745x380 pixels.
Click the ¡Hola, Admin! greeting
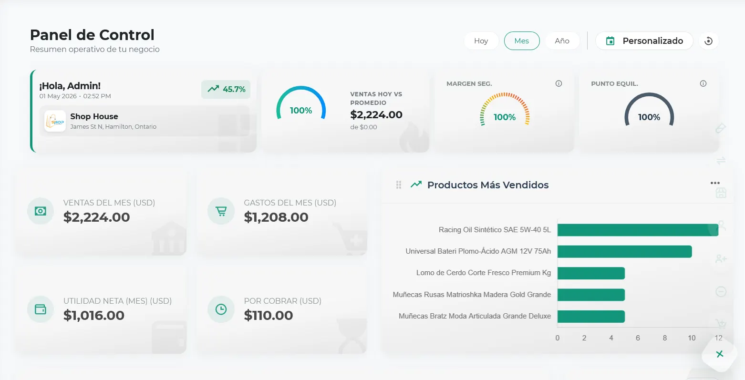[70, 86]
